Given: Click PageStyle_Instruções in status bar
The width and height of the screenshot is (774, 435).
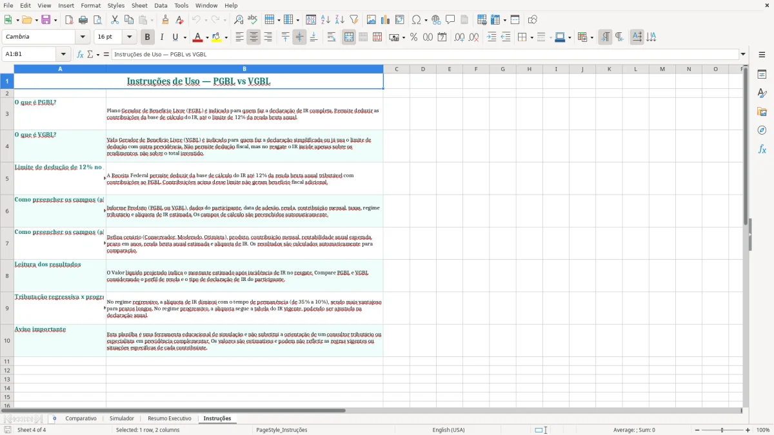Looking at the screenshot, I should click(x=282, y=430).
